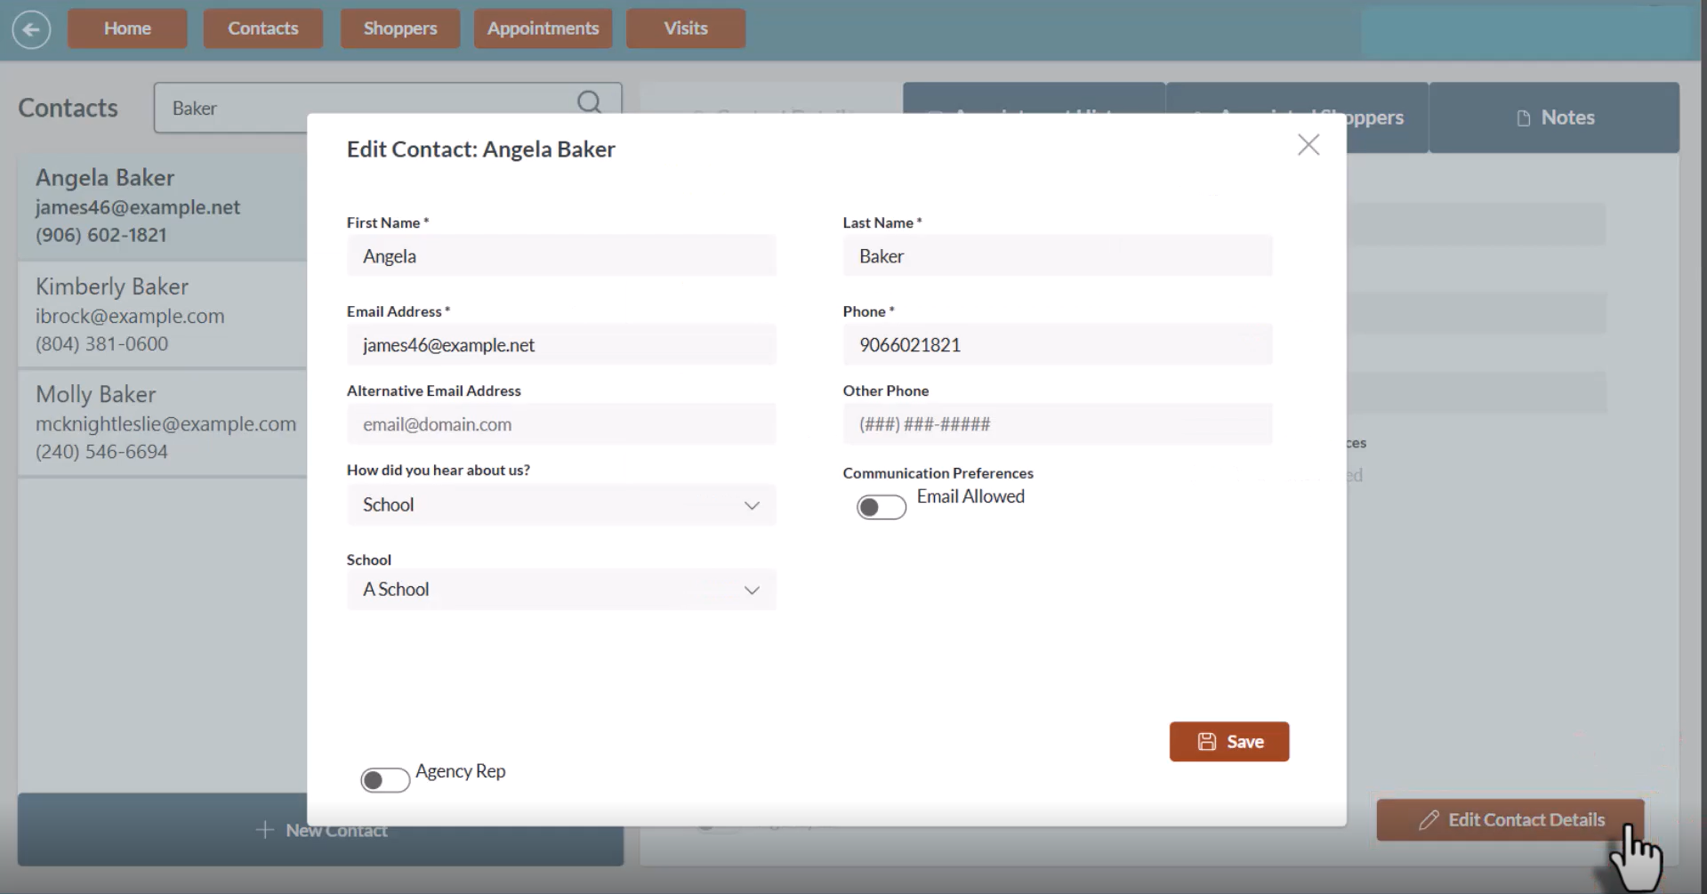The height and width of the screenshot is (894, 1707).
Task: Click the search magnifier icon
Action: [589, 102]
